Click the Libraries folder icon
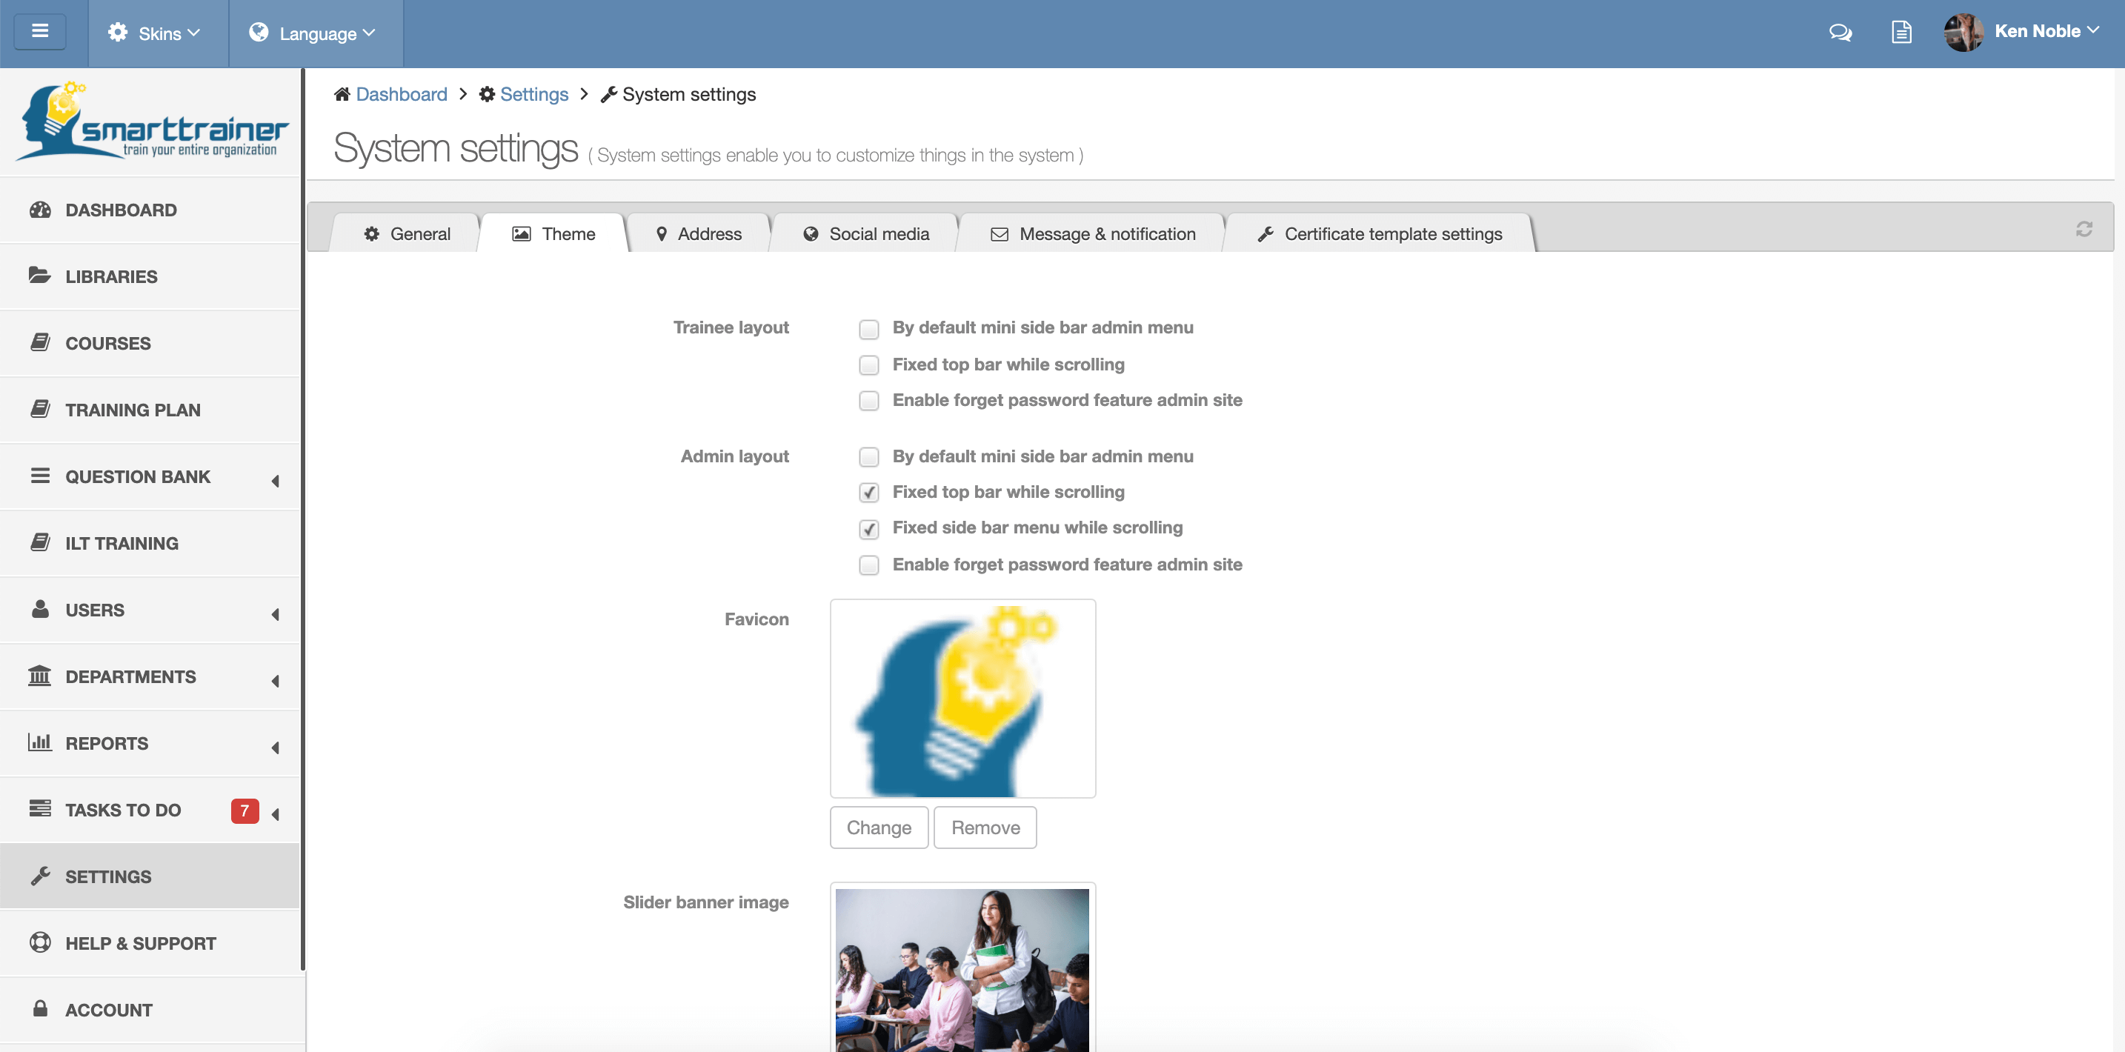 pos(39,276)
